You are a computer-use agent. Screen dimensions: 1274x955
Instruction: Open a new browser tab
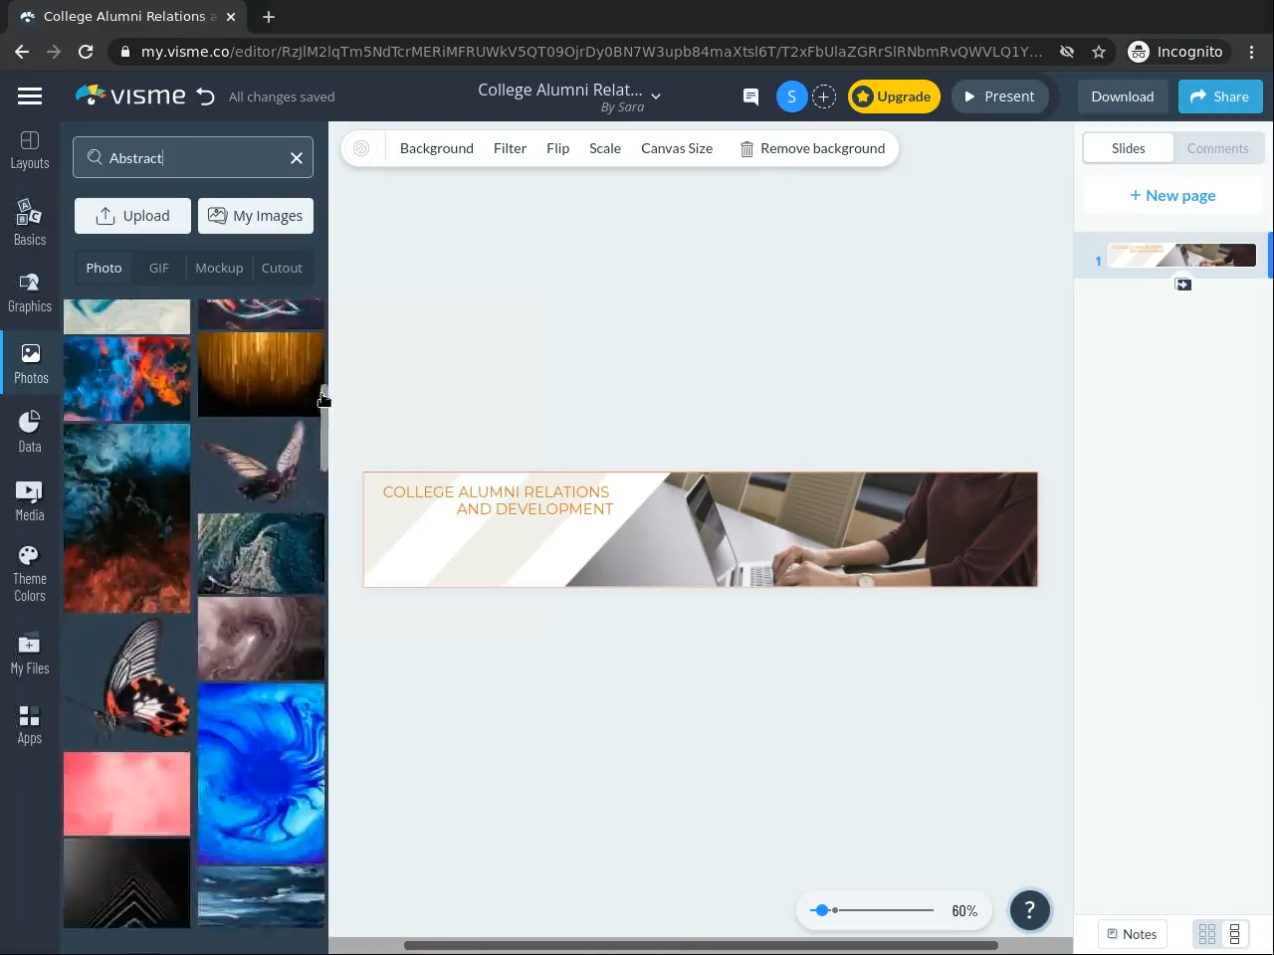269,17
